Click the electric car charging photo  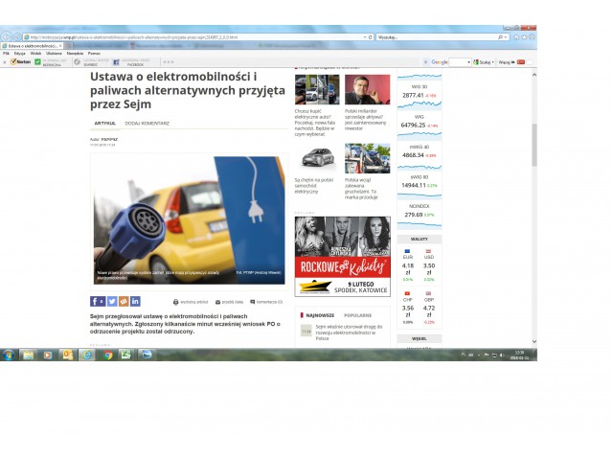[188, 218]
